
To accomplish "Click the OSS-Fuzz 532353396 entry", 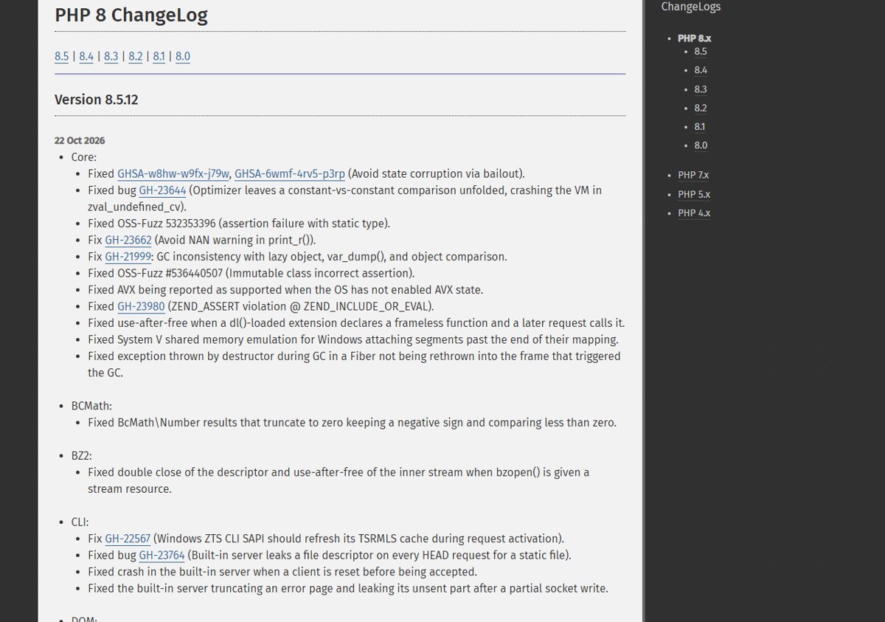I will (239, 224).
